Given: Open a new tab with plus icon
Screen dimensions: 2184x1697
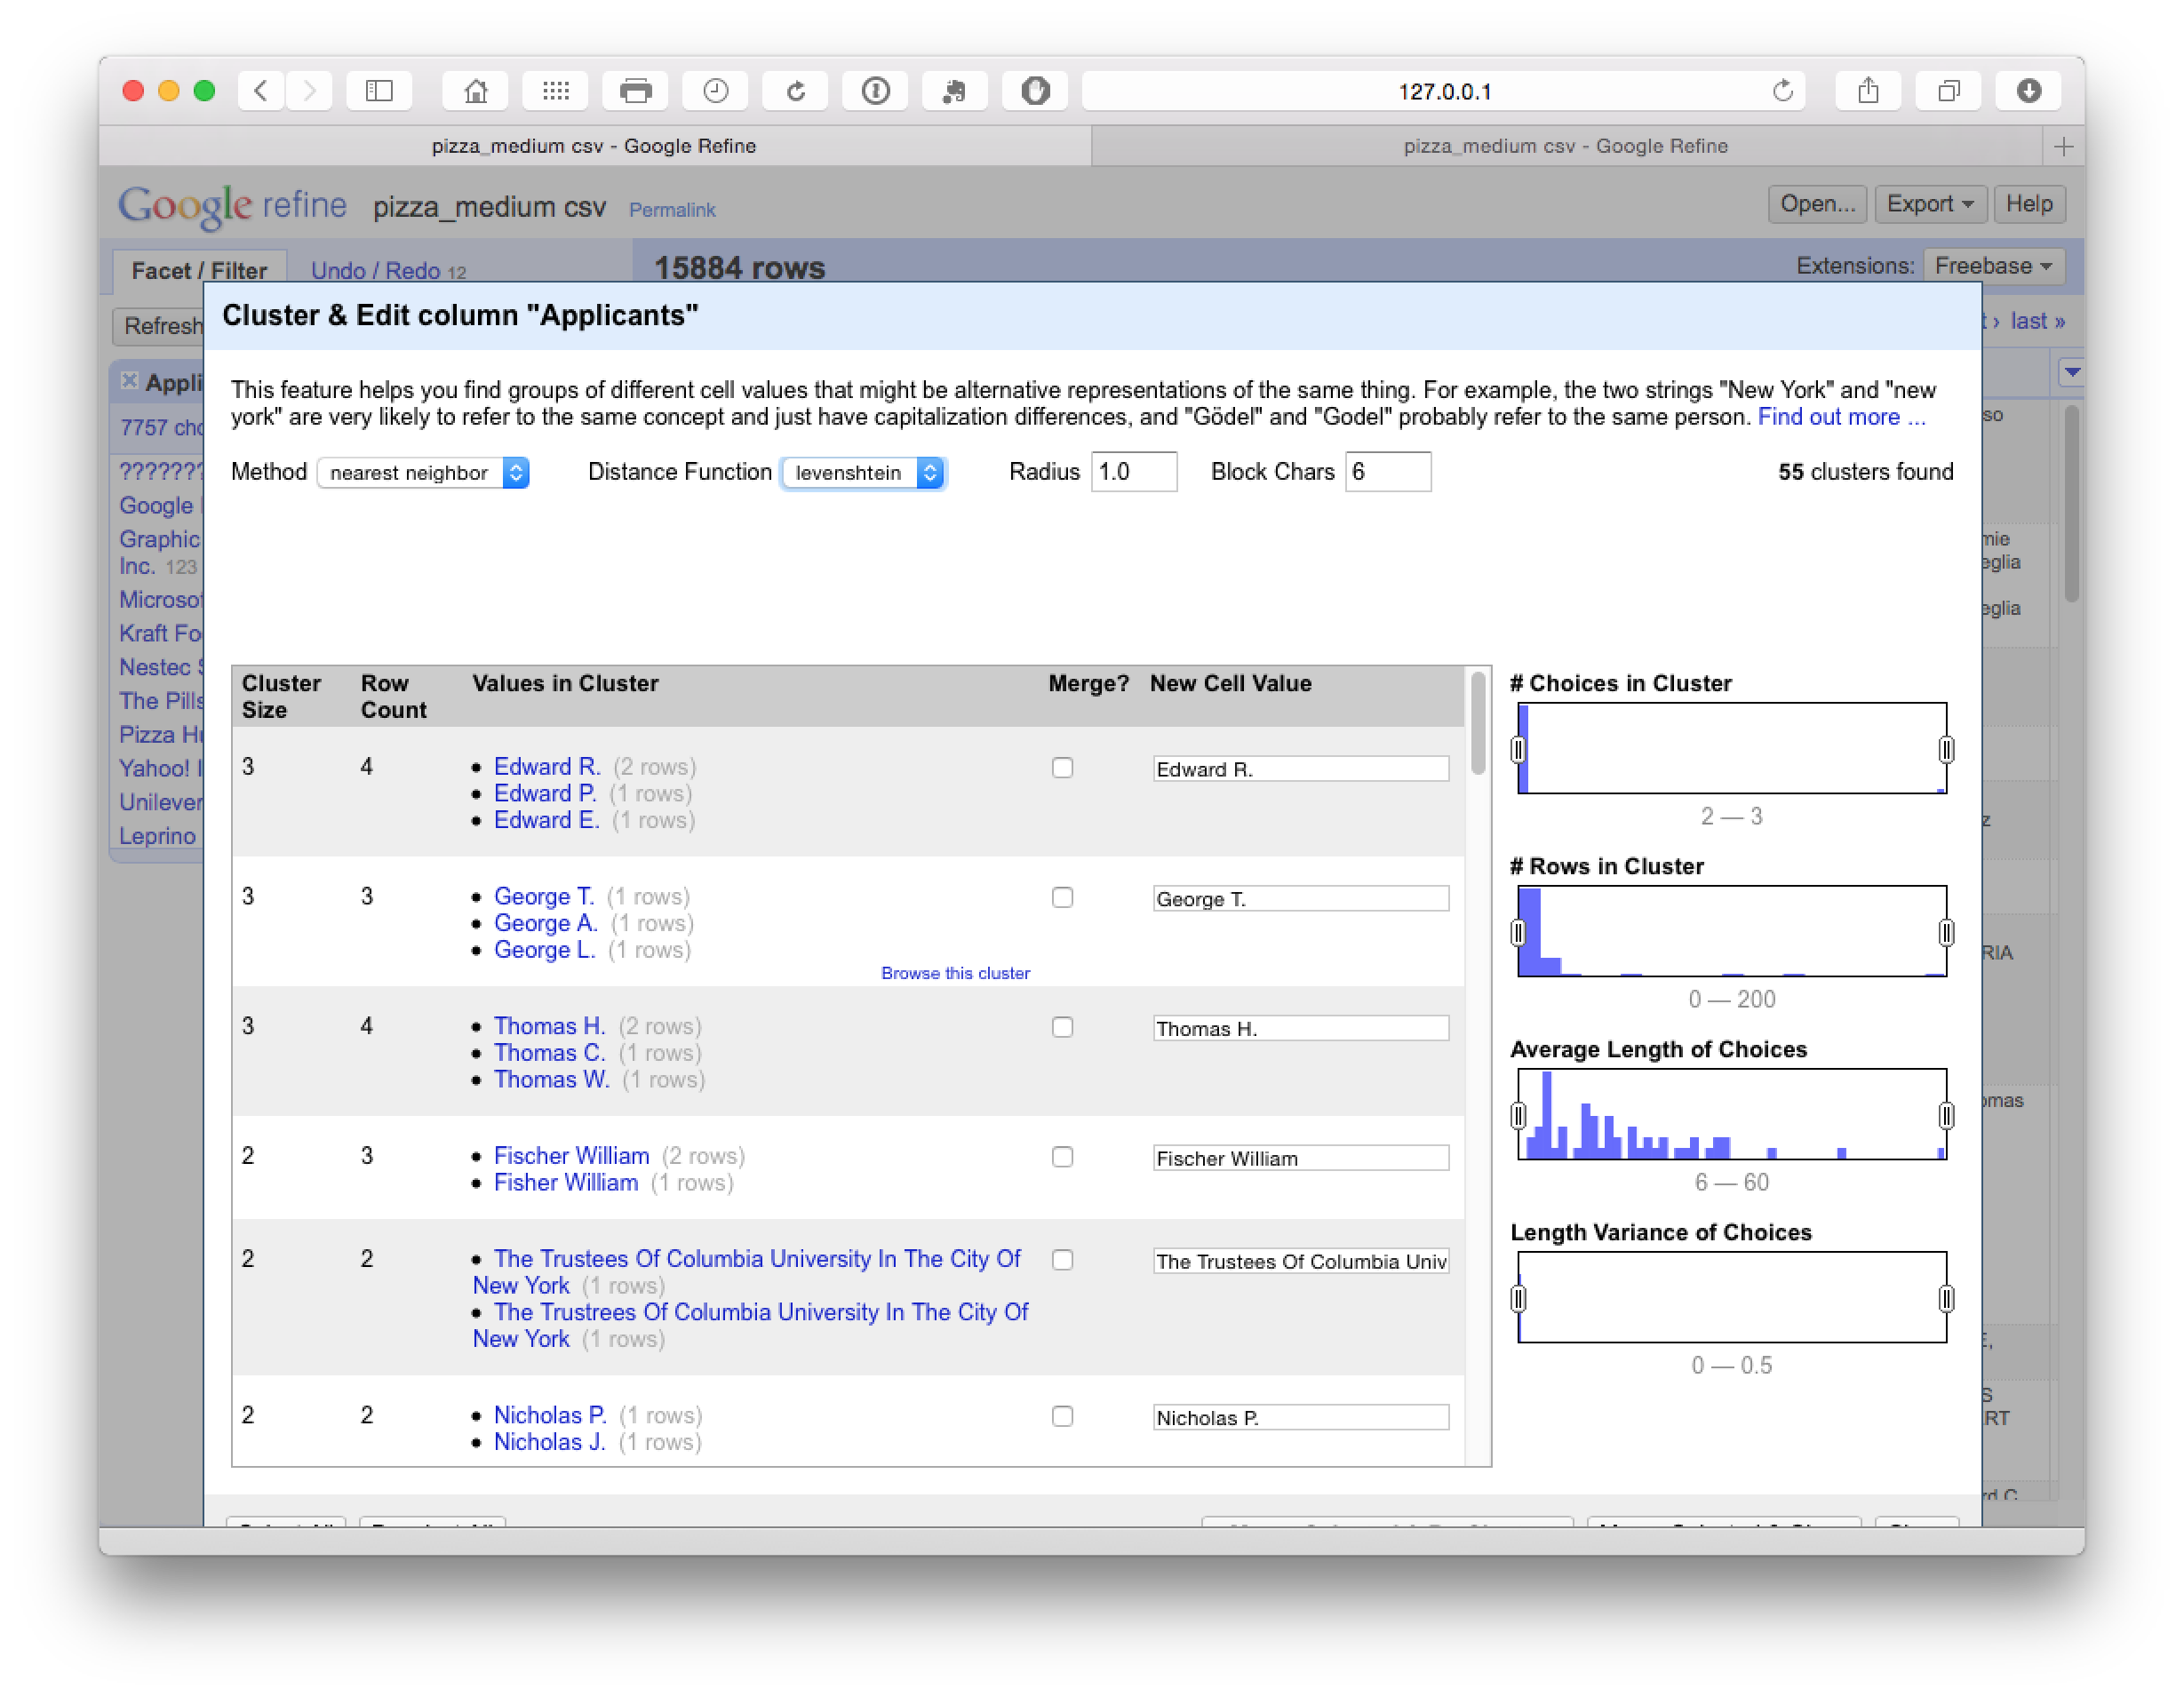Looking at the screenshot, I should (x=2063, y=147).
